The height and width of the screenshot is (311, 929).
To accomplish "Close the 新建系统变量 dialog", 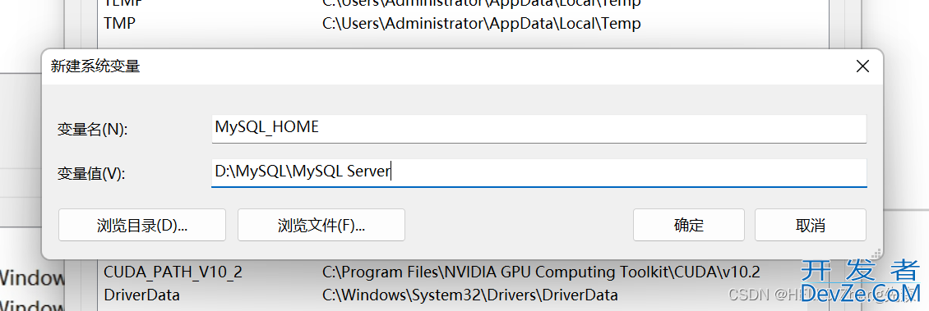I will click(x=862, y=66).
